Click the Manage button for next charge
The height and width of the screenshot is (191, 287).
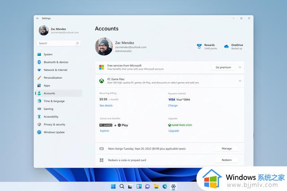226,148
